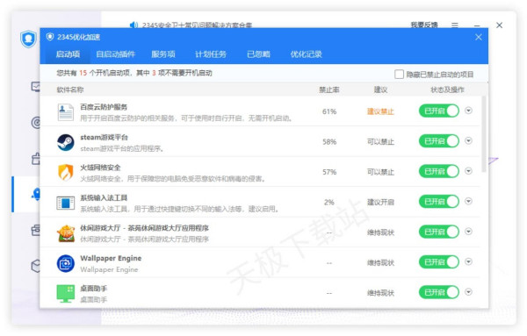Click the 建议 column header

point(381,89)
